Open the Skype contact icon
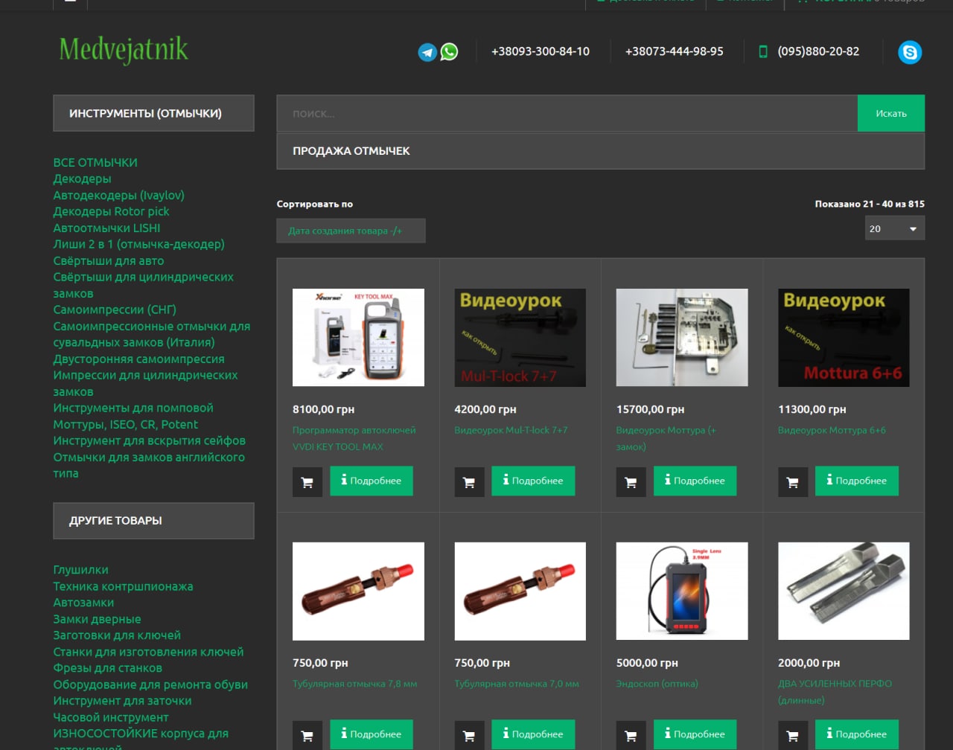The width and height of the screenshot is (953, 750). click(910, 52)
